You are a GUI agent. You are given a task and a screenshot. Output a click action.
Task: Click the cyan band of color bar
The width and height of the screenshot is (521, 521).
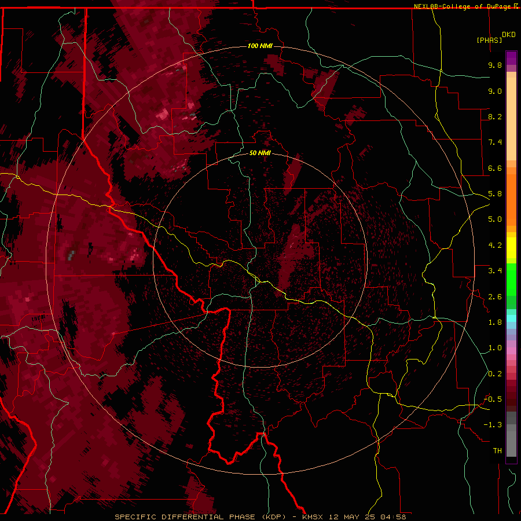tap(511, 318)
